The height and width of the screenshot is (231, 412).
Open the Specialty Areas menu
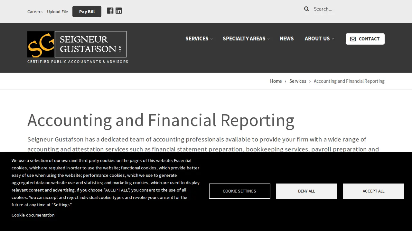244,38
